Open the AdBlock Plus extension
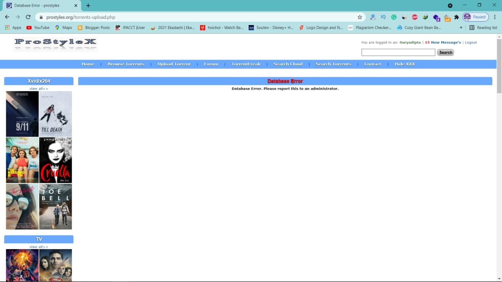502x282 pixels. 415,17
